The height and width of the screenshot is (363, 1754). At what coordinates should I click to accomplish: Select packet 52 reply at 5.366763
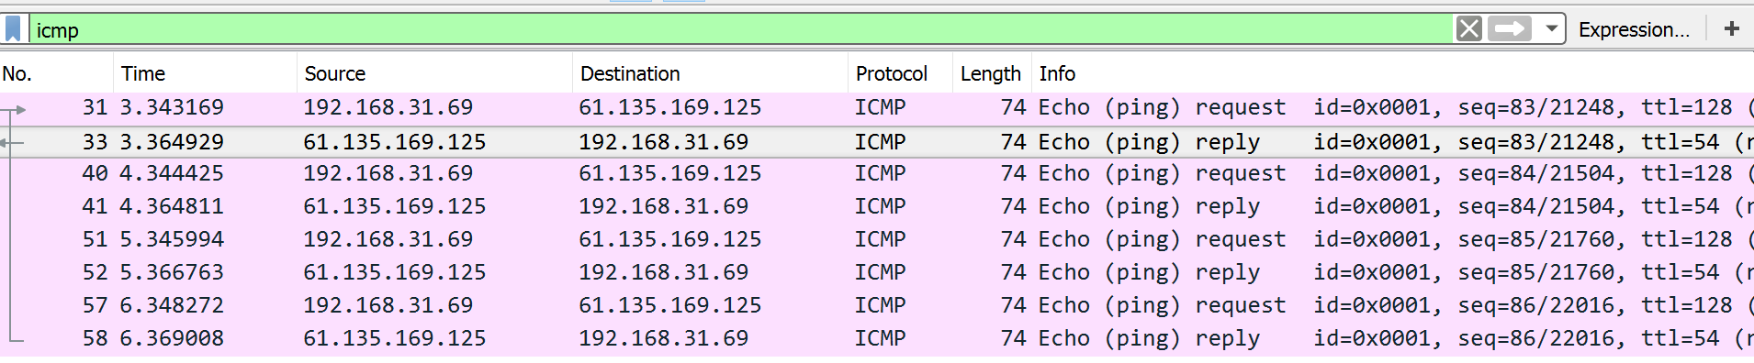(877, 273)
